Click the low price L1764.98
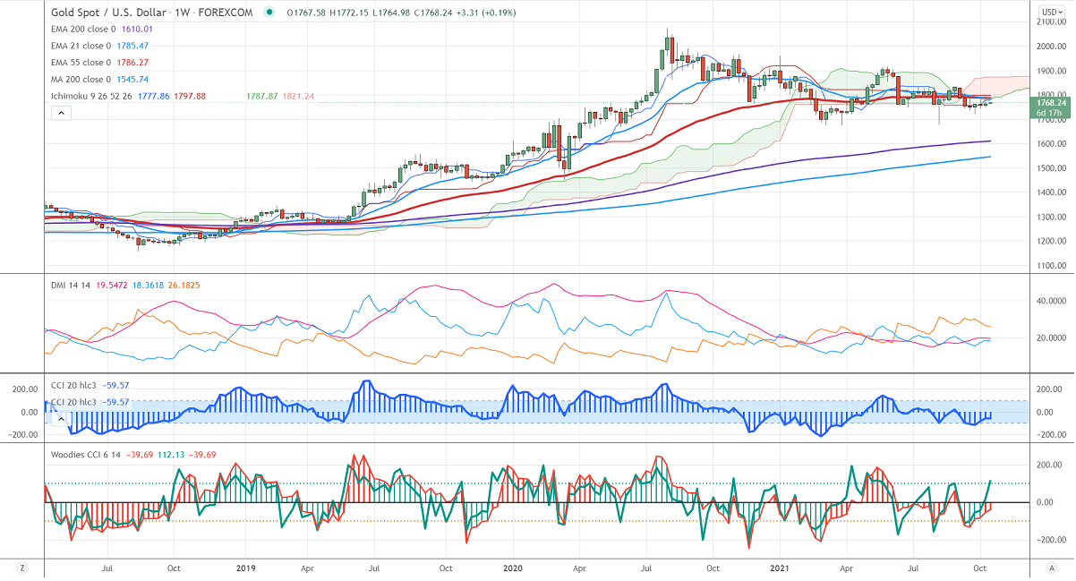This screenshot has width=1076, height=581. click(389, 13)
